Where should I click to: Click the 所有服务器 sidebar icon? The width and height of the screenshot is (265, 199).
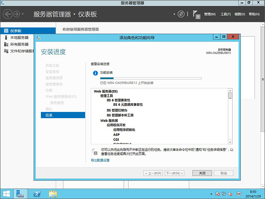click(x=6, y=44)
